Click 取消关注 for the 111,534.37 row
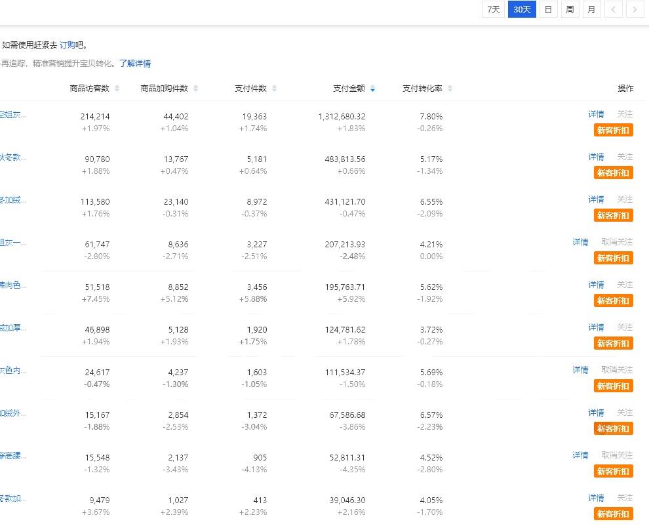Image resolution: width=649 pixels, height=532 pixels. (x=617, y=370)
